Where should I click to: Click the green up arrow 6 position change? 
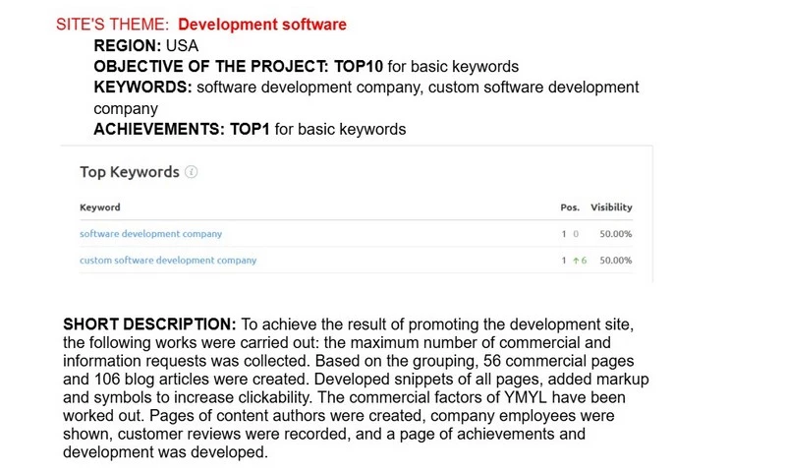click(x=580, y=261)
